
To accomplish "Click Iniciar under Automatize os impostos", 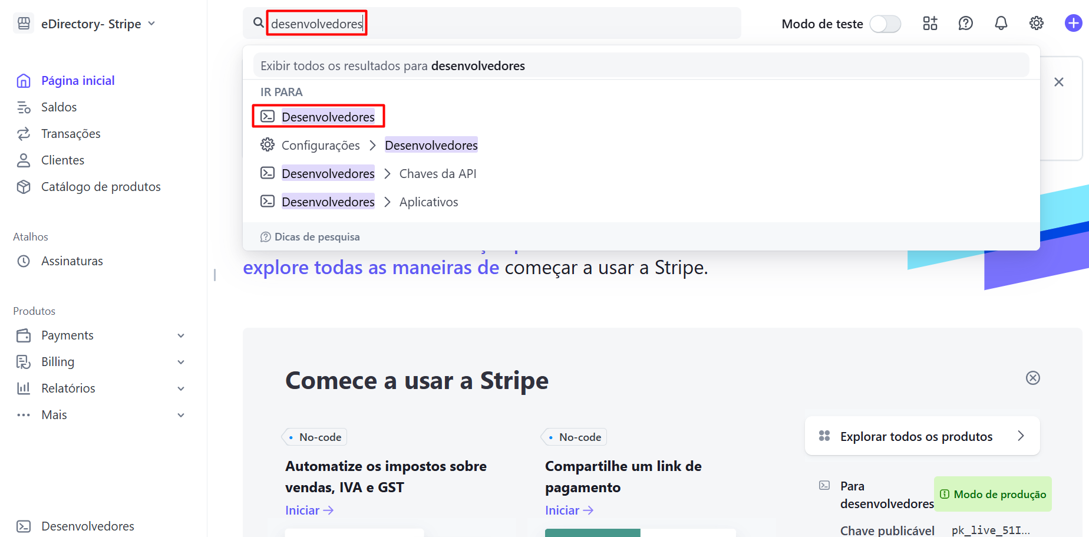I will [309, 510].
